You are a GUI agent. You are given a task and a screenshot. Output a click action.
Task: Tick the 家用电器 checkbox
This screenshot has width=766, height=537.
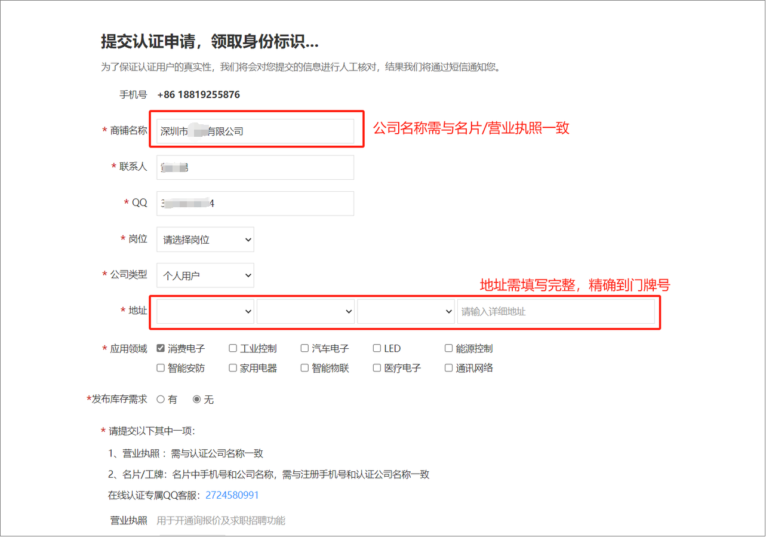[233, 368]
